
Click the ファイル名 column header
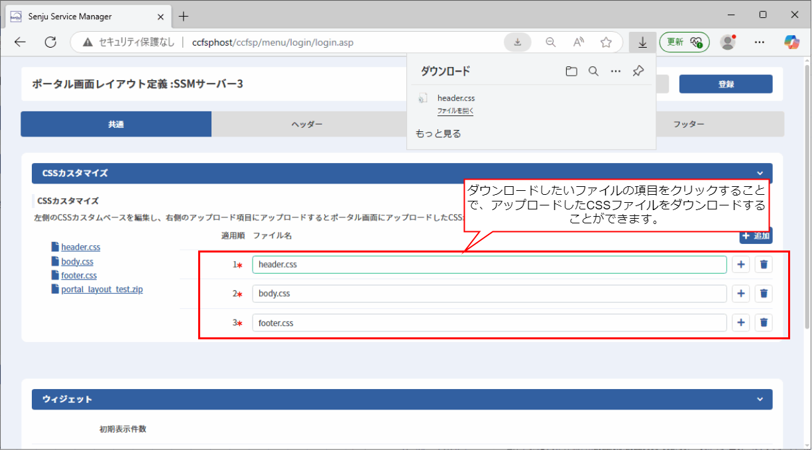(x=272, y=235)
